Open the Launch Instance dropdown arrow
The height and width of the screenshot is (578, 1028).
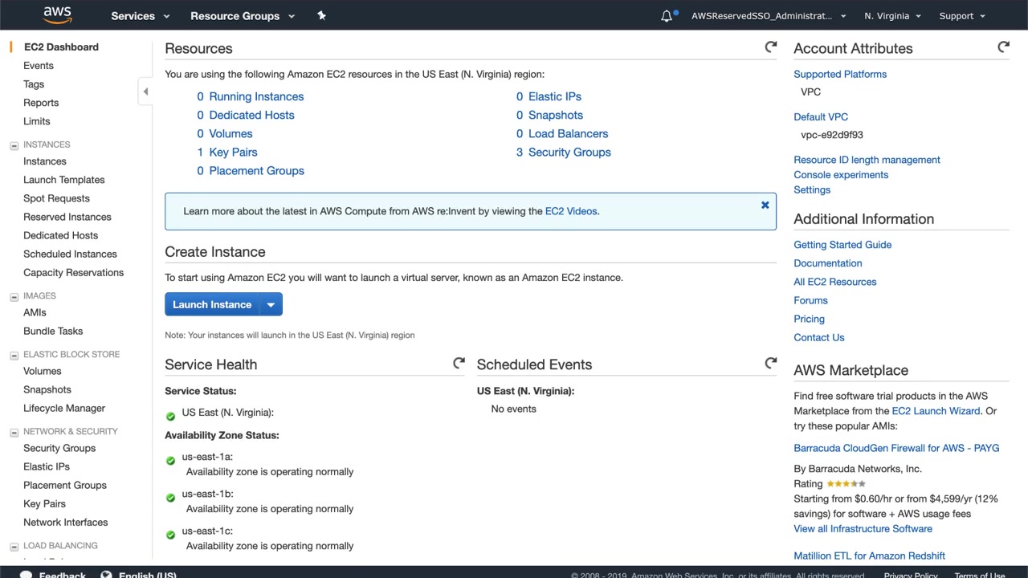[271, 305]
